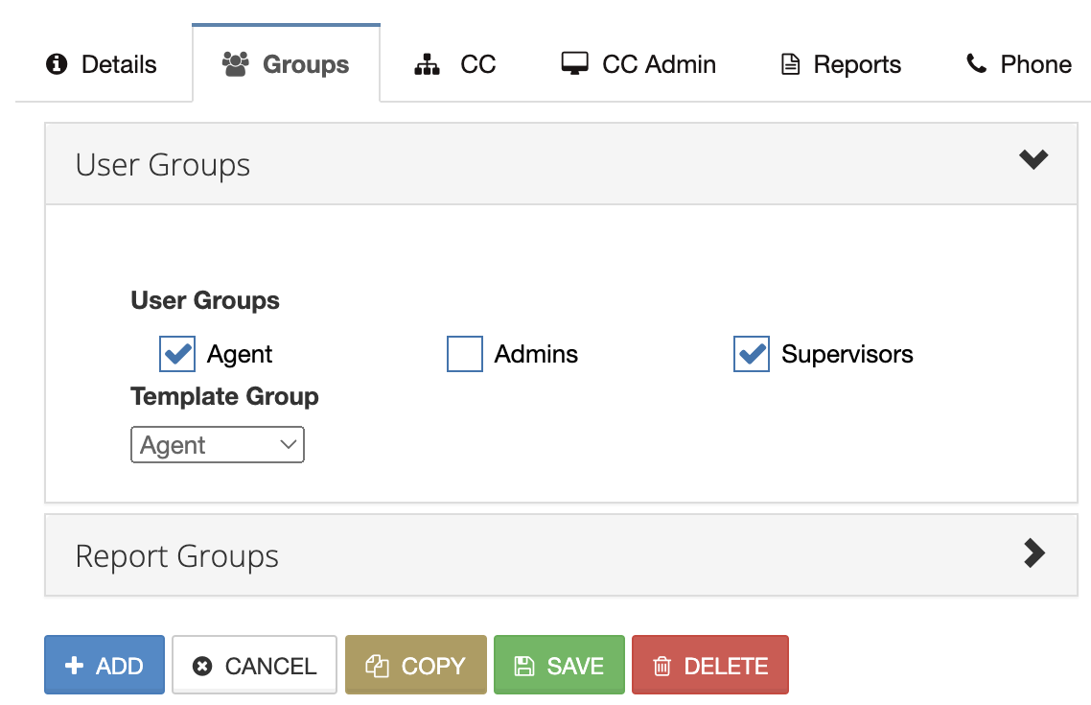Select the Groups tab
The width and height of the screenshot is (1091, 705).
pyautogui.click(x=286, y=64)
